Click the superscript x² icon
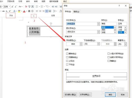 tap(10, 11)
